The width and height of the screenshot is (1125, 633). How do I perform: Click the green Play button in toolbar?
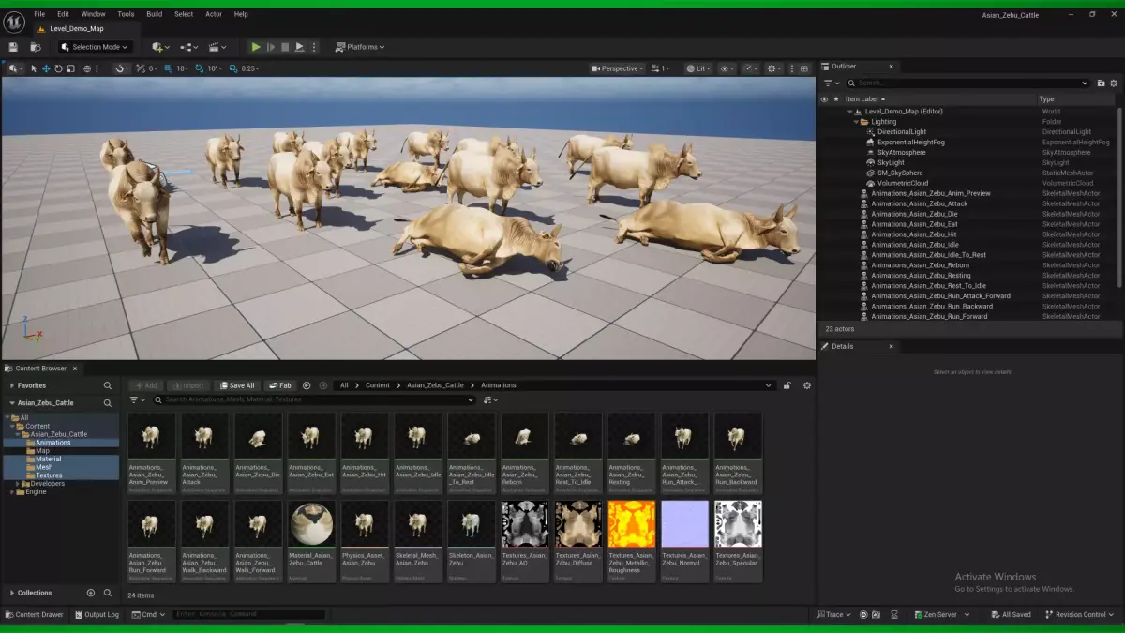[256, 47]
